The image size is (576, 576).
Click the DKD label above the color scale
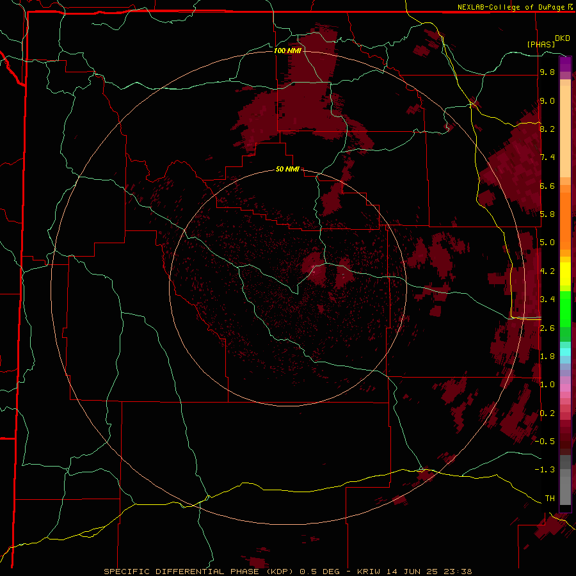(563, 38)
